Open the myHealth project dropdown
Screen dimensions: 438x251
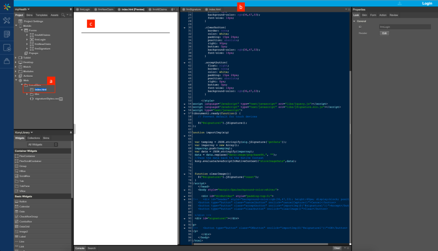pos(22,9)
